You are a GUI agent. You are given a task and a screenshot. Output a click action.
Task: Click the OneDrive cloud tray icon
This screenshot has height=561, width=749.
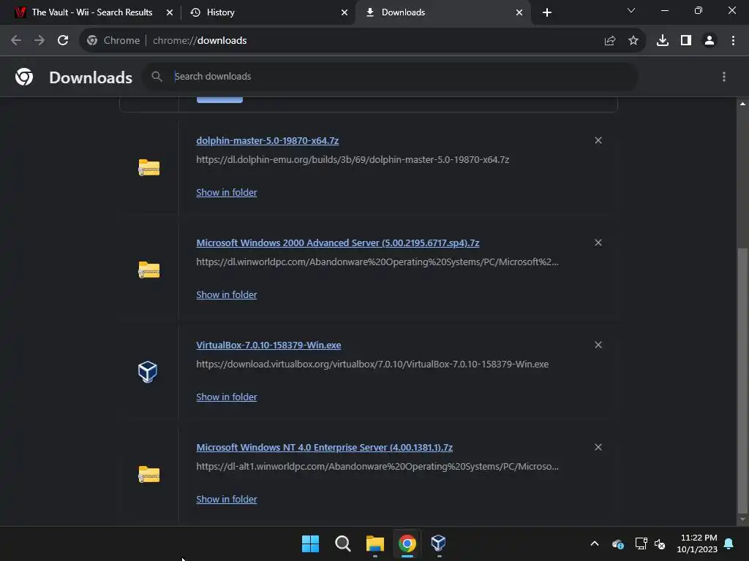[x=617, y=543]
